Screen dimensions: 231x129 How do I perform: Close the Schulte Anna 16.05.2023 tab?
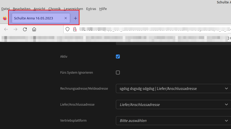click(x=66, y=18)
